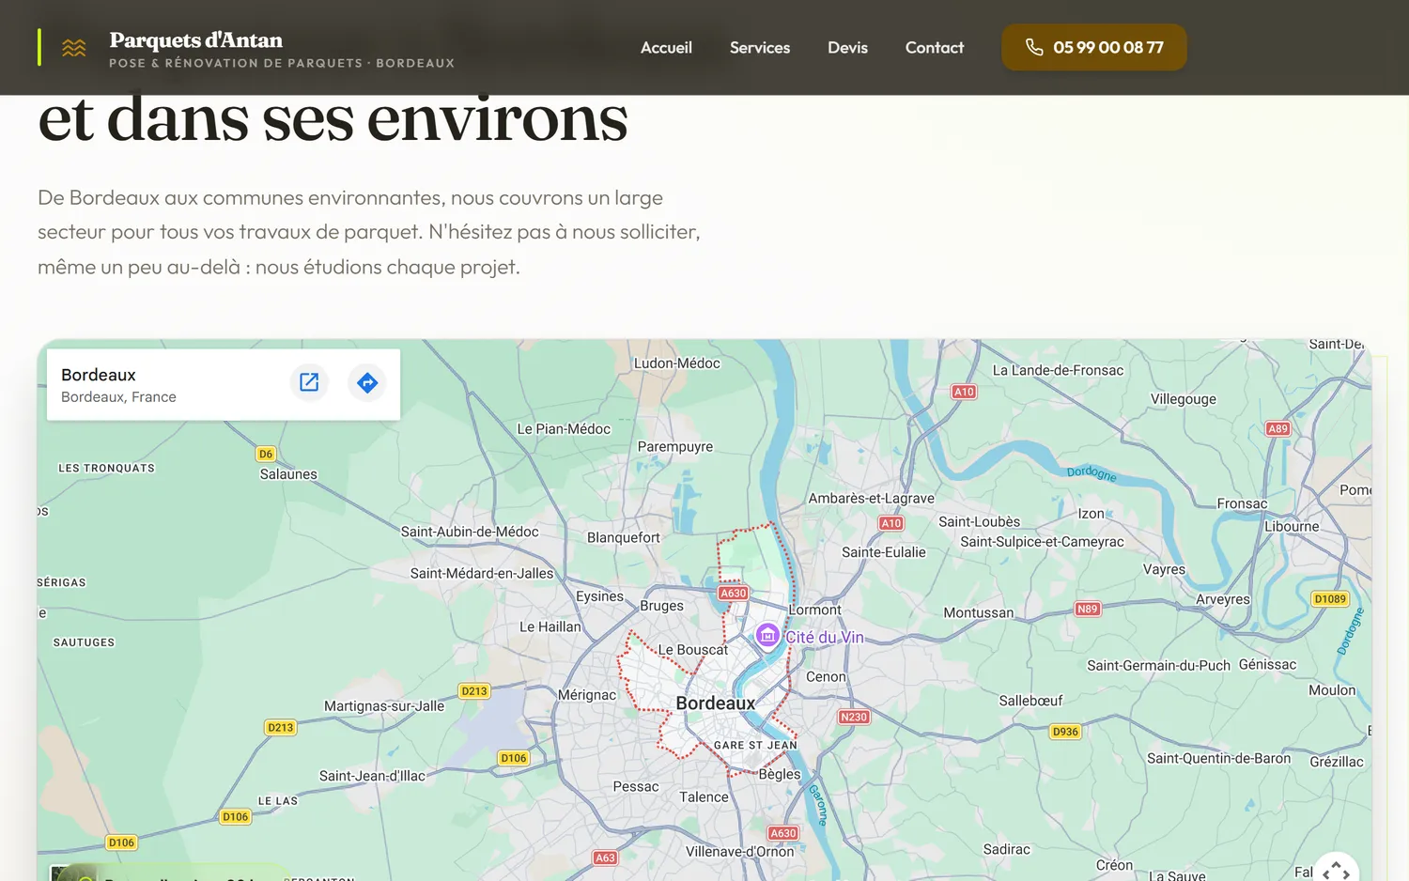Click the Sallebœuf label on map
This screenshot has width=1409, height=881.
pos(1030,701)
